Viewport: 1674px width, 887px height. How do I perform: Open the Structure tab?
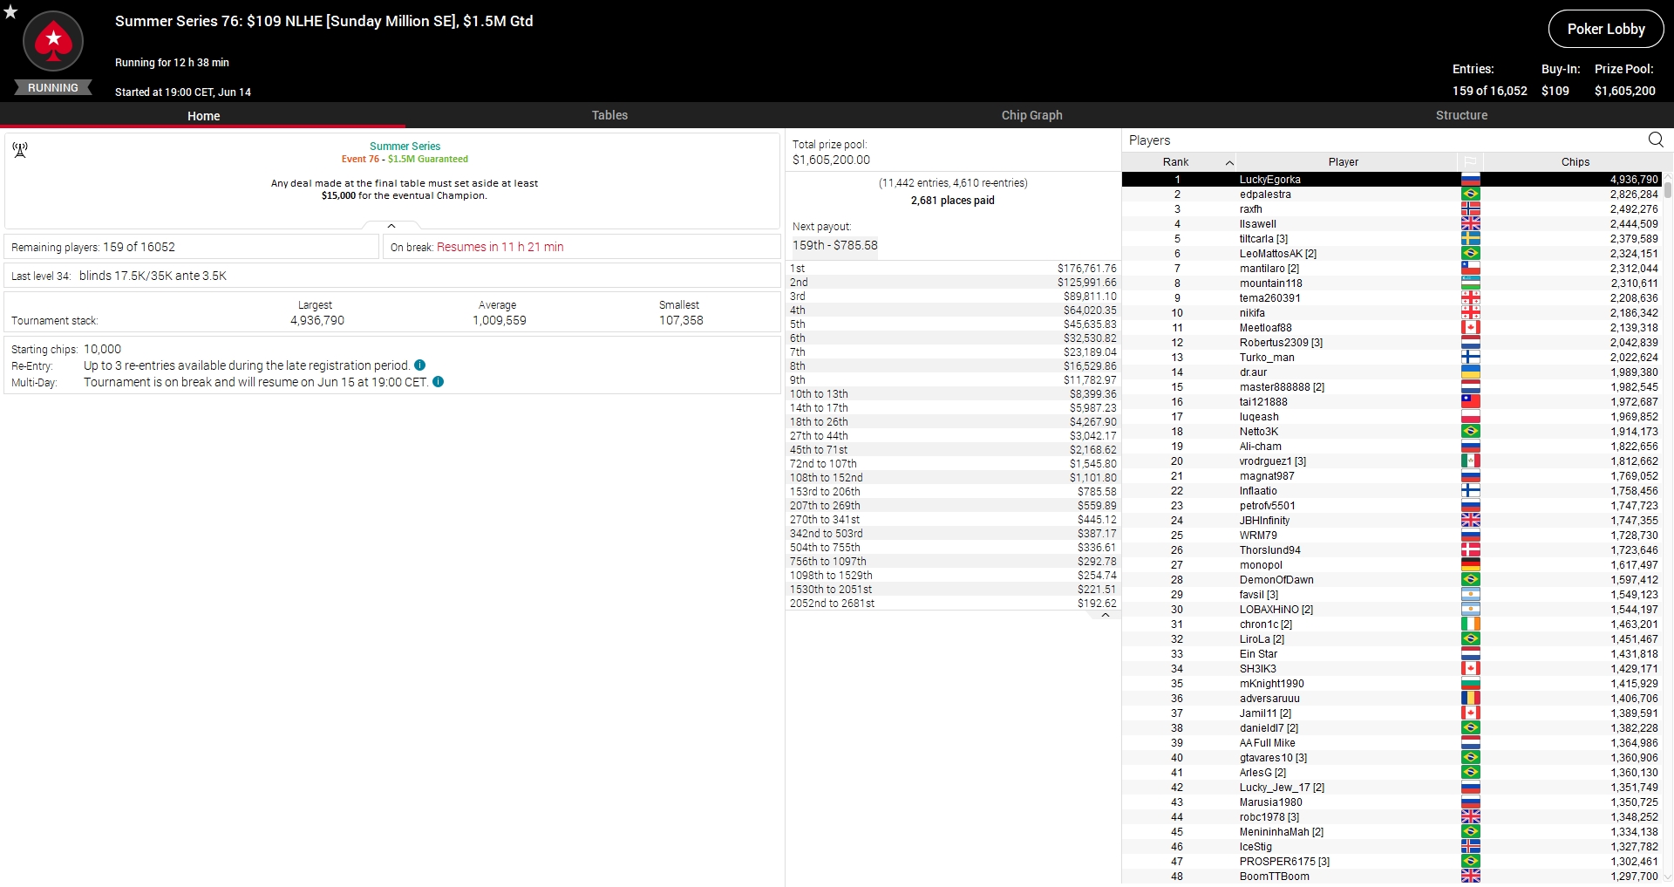(1461, 115)
